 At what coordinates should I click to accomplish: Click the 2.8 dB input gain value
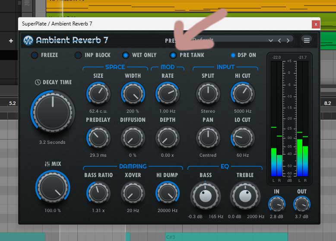276,216
